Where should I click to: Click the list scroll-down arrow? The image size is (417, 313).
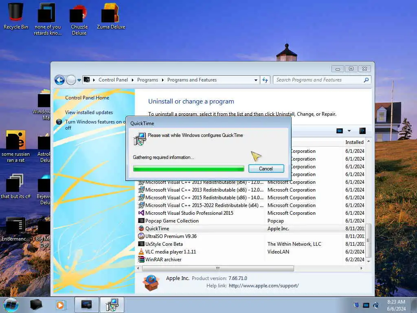tap(368, 261)
